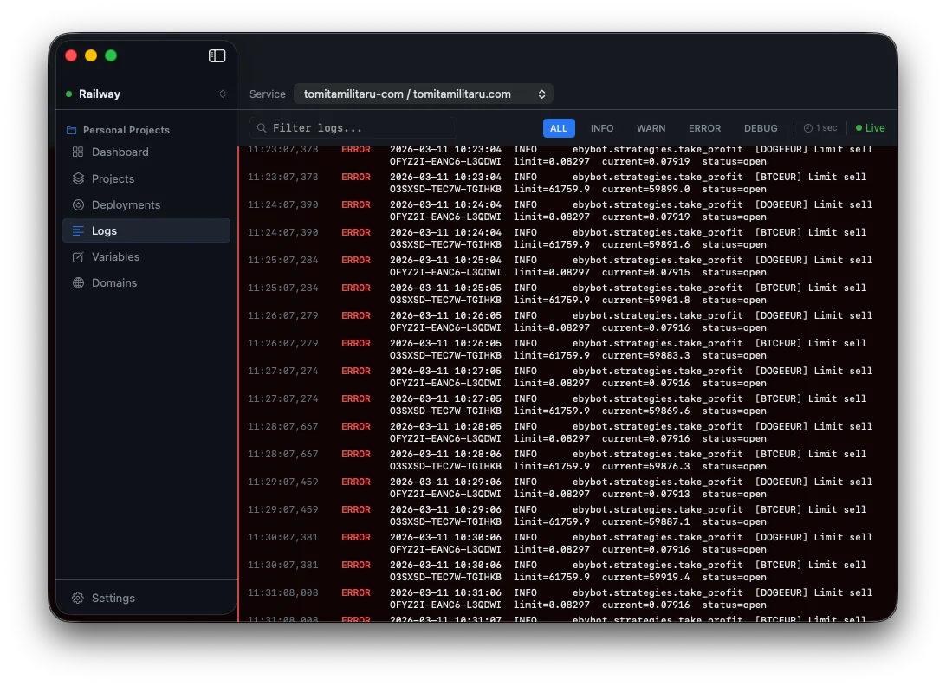The image size is (946, 686).
Task: Click the Personal Projects folder icon
Action: 72,129
